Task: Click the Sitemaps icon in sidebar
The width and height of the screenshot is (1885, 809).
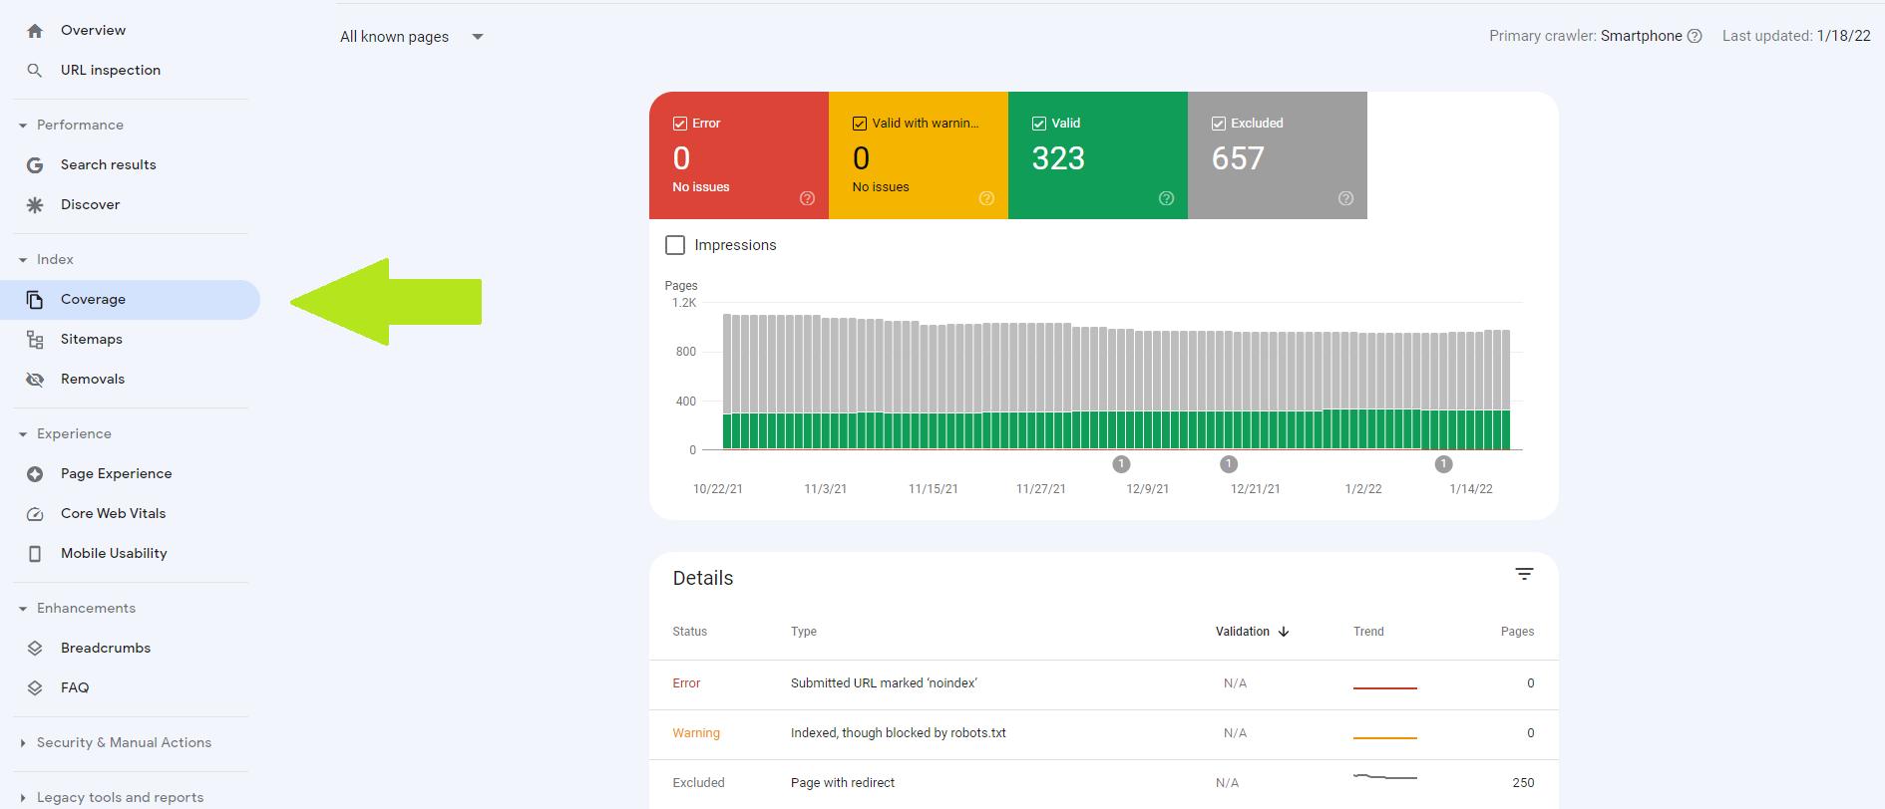Action: (x=35, y=340)
